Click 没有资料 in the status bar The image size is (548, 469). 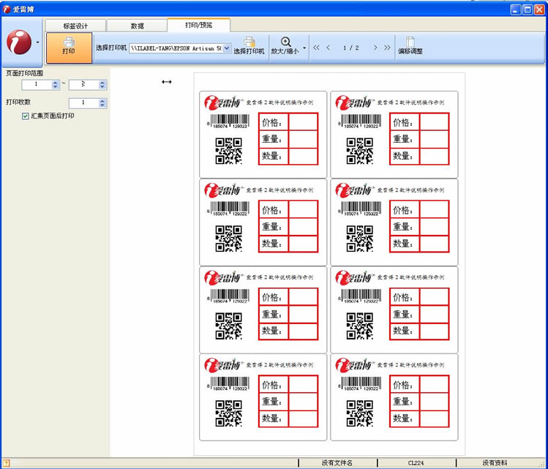(494, 463)
